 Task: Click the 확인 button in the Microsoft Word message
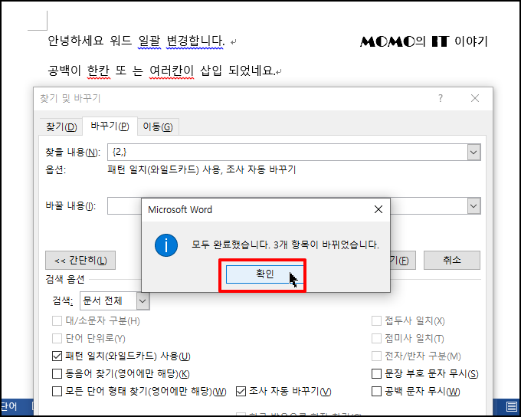coord(264,274)
